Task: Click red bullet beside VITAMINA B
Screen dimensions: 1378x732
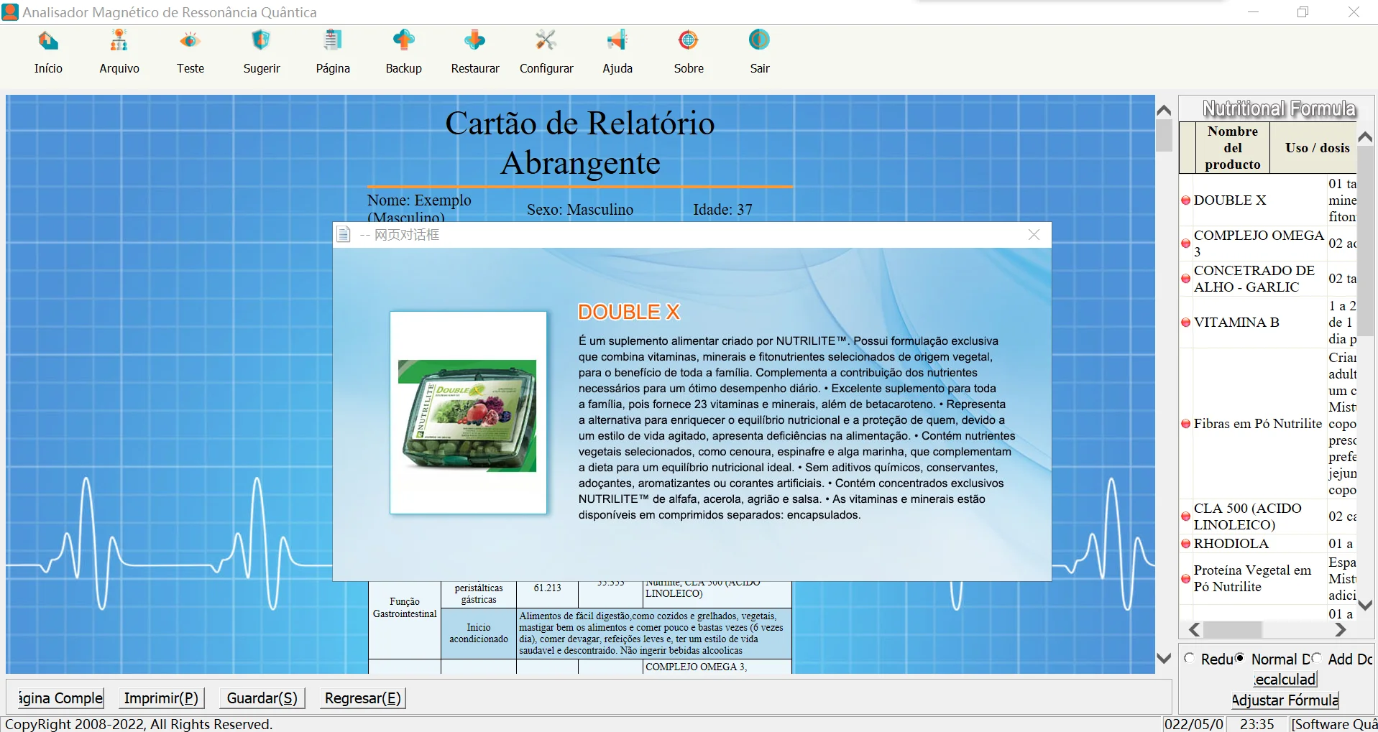Action: coord(1186,323)
